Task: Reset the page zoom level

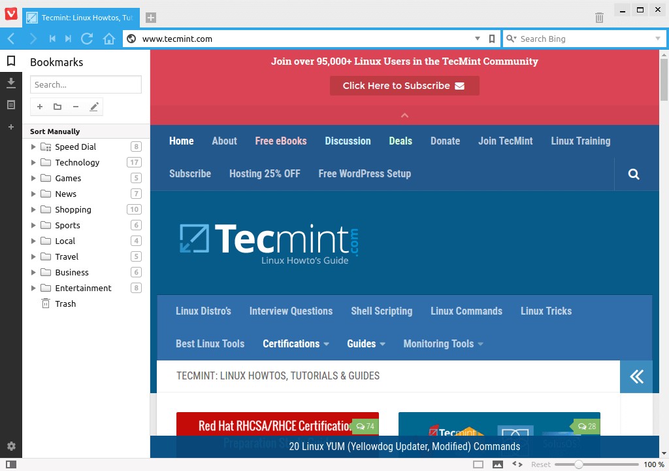Action: coord(540,464)
